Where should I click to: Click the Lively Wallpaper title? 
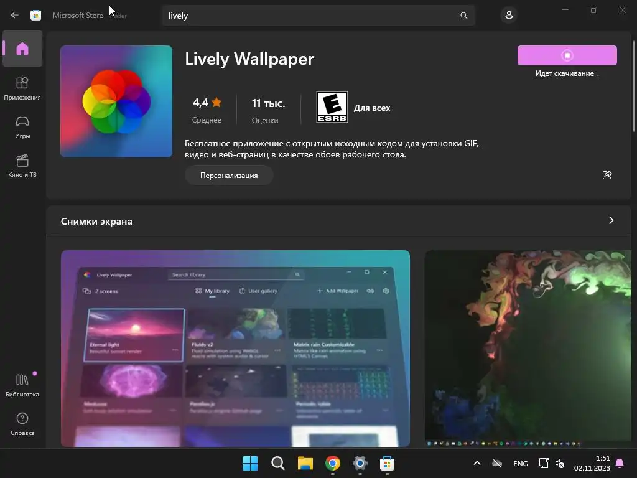tap(249, 59)
